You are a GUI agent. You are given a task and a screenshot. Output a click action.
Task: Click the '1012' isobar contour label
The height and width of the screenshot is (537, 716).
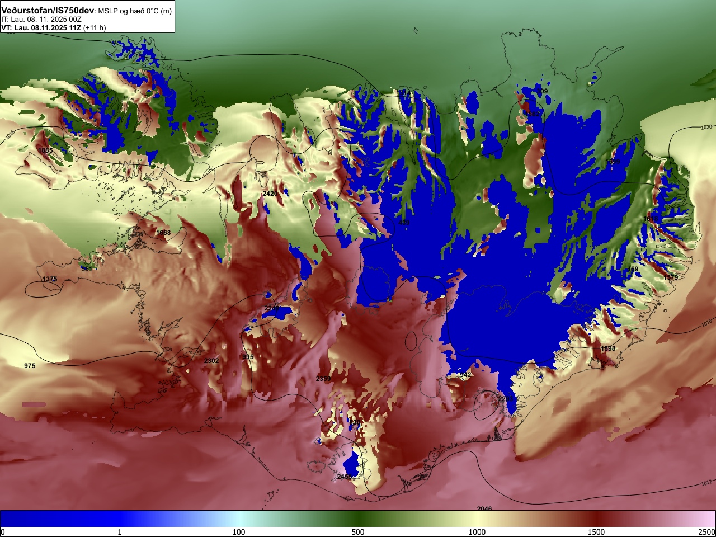[706, 483]
